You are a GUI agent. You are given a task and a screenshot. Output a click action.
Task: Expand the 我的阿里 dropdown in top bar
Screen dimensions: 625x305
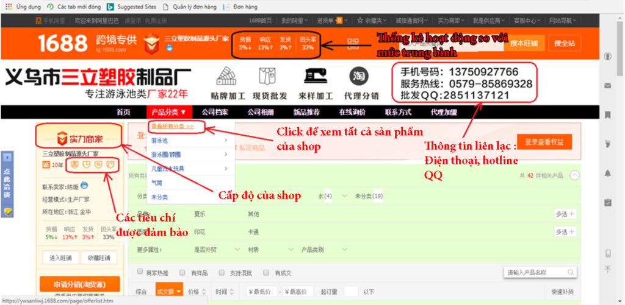[295, 20]
